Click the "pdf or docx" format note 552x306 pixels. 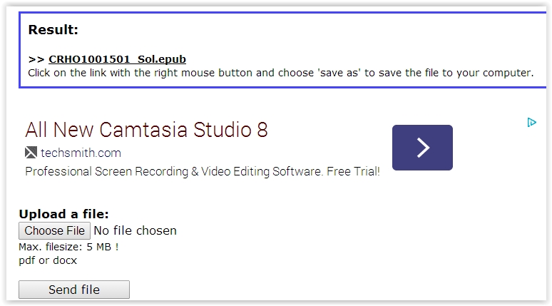click(x=48, y=260)
